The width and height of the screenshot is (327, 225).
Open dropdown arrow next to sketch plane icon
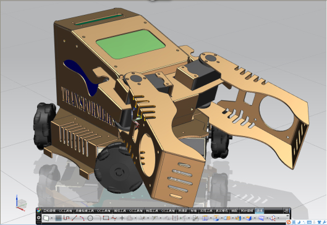coord(52,218)
